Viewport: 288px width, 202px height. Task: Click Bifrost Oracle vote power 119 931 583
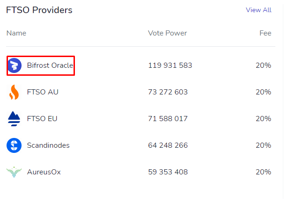170,65
